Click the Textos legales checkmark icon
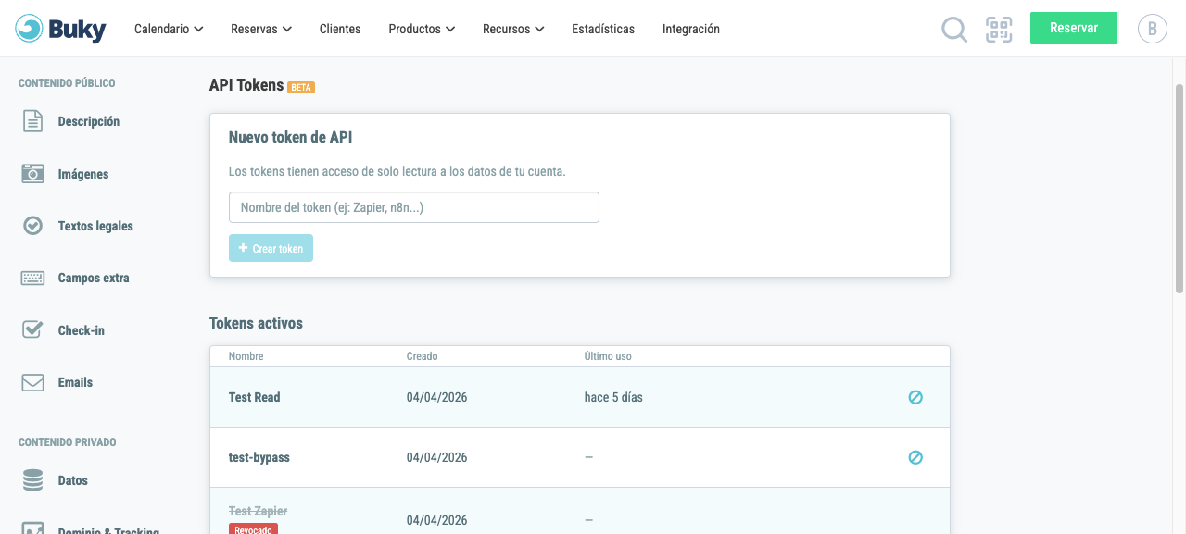This screenshot has height=534, width=1186. coord(32,226)
